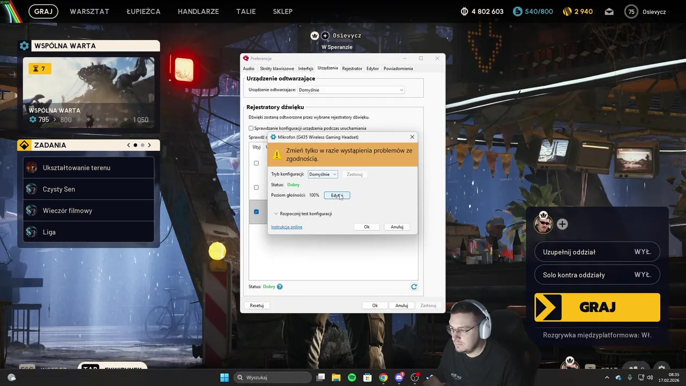Toggle Uzupełnij oddział switch
Image resolution: width=686 pixels, height=386 pixels.
(597, 252)
